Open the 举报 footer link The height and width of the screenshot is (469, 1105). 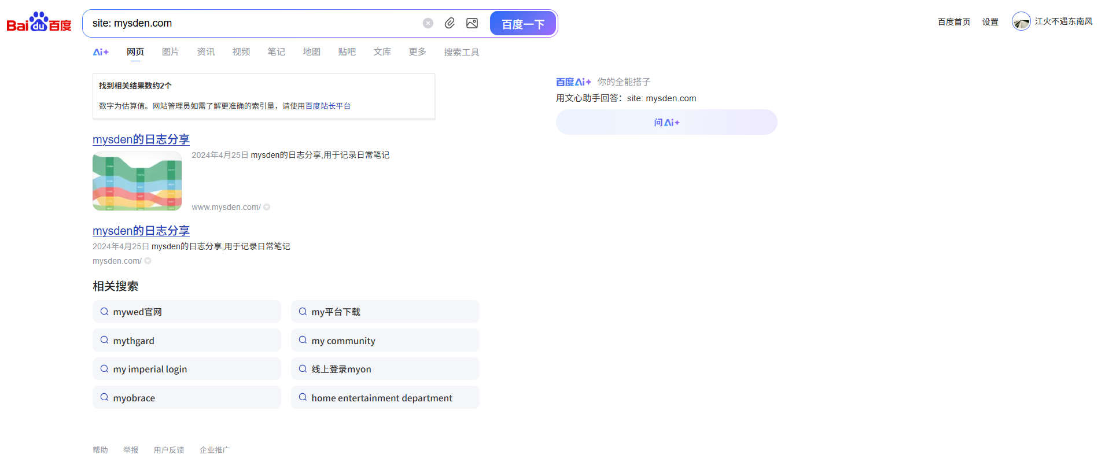(x=131, y=450)
